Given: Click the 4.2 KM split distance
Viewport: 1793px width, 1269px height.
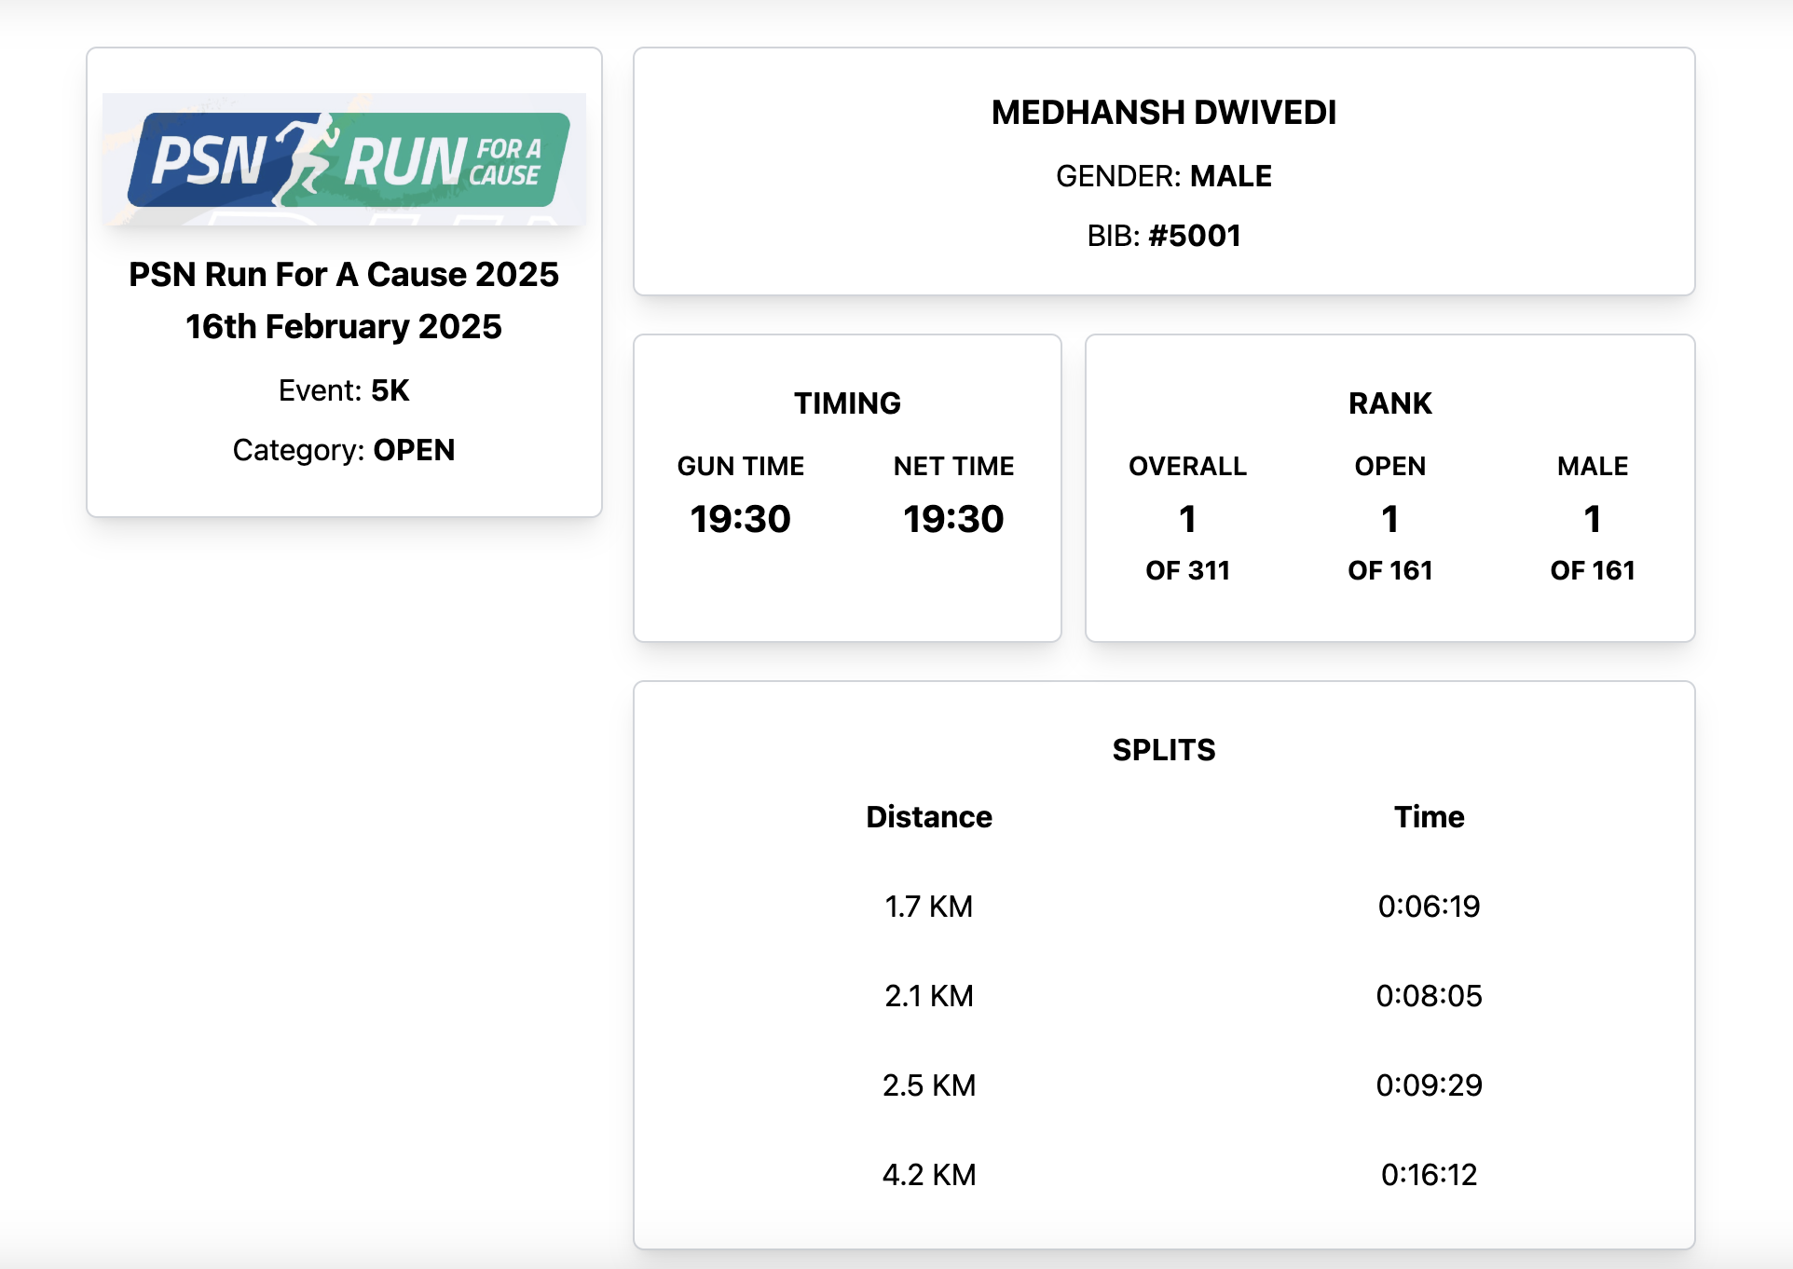Looking at the screenshot, I should pos(928,1175).
